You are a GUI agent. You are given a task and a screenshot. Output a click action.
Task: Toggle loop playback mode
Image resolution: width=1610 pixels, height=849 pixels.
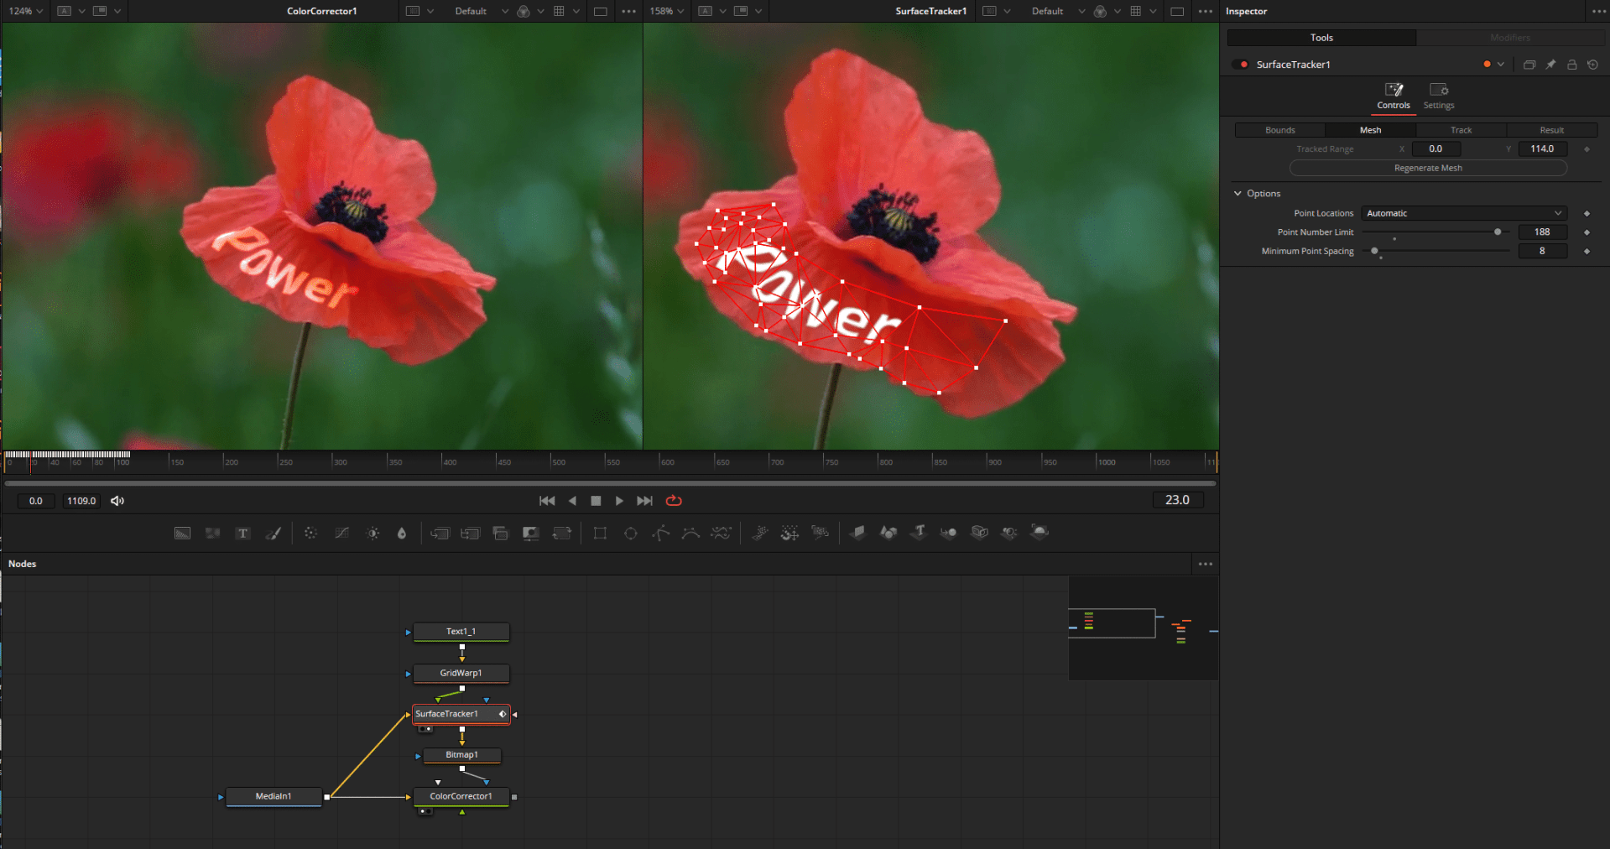(674, 500)
